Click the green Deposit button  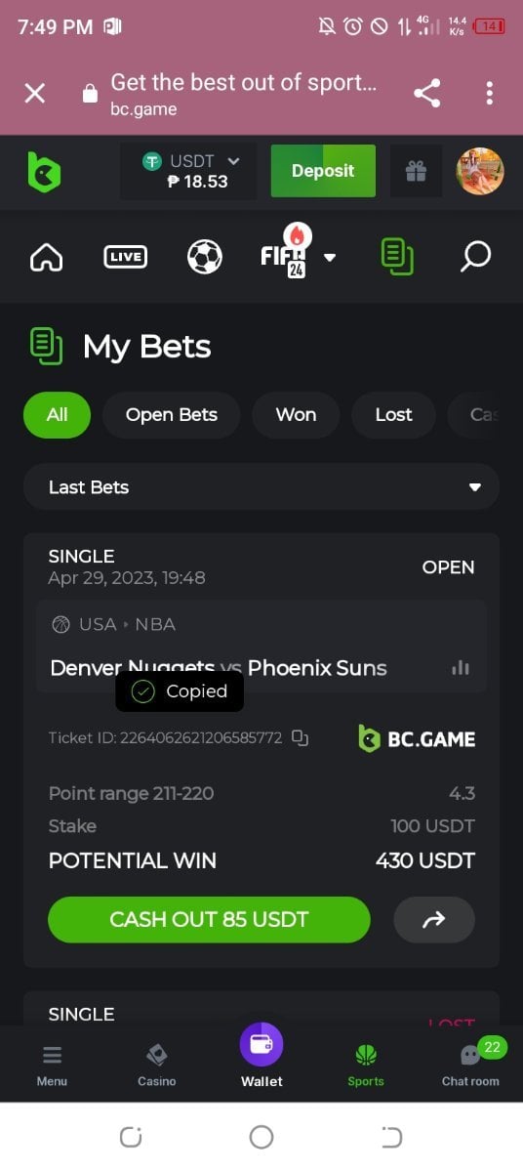tap(323, 171)
